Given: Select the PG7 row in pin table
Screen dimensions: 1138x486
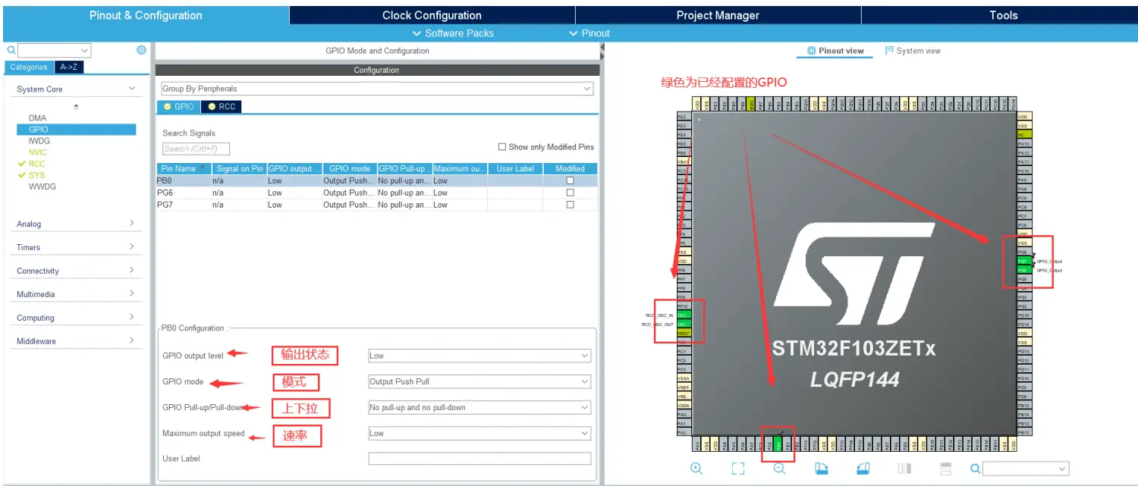Looking at the screenshot, I should tap(377, 205).
